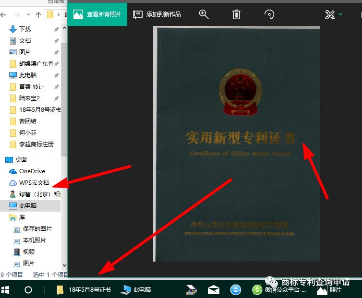The image size is (362, 298).
Task: Open 查看所有照片 in the Photos app
Action: 97,14
